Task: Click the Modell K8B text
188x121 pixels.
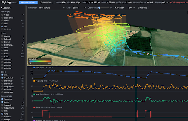Action: click(61, 2)
